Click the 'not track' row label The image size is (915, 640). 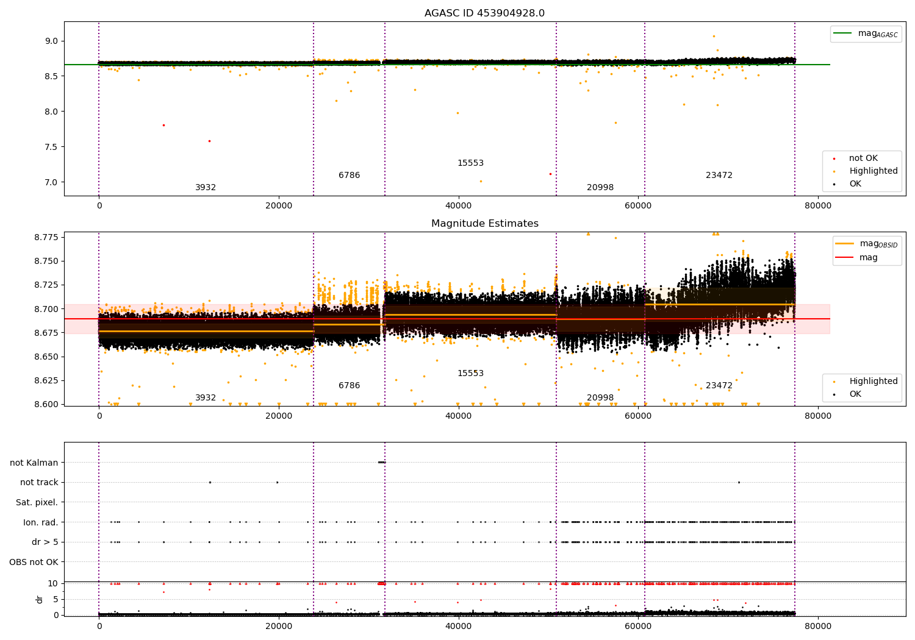click(39, 483)
